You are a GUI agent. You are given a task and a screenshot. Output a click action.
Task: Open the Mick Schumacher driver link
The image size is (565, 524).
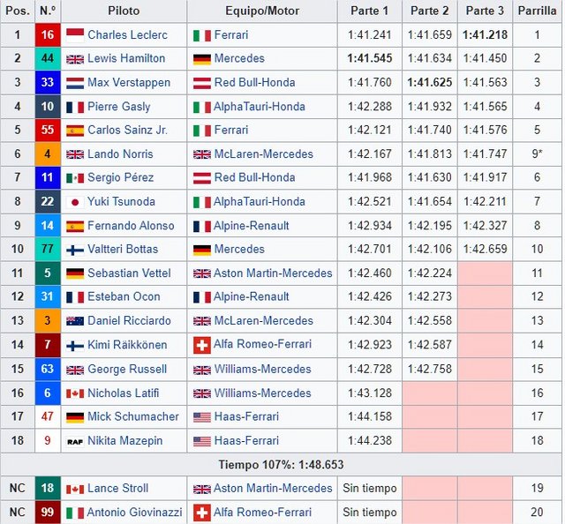[133, 416]
